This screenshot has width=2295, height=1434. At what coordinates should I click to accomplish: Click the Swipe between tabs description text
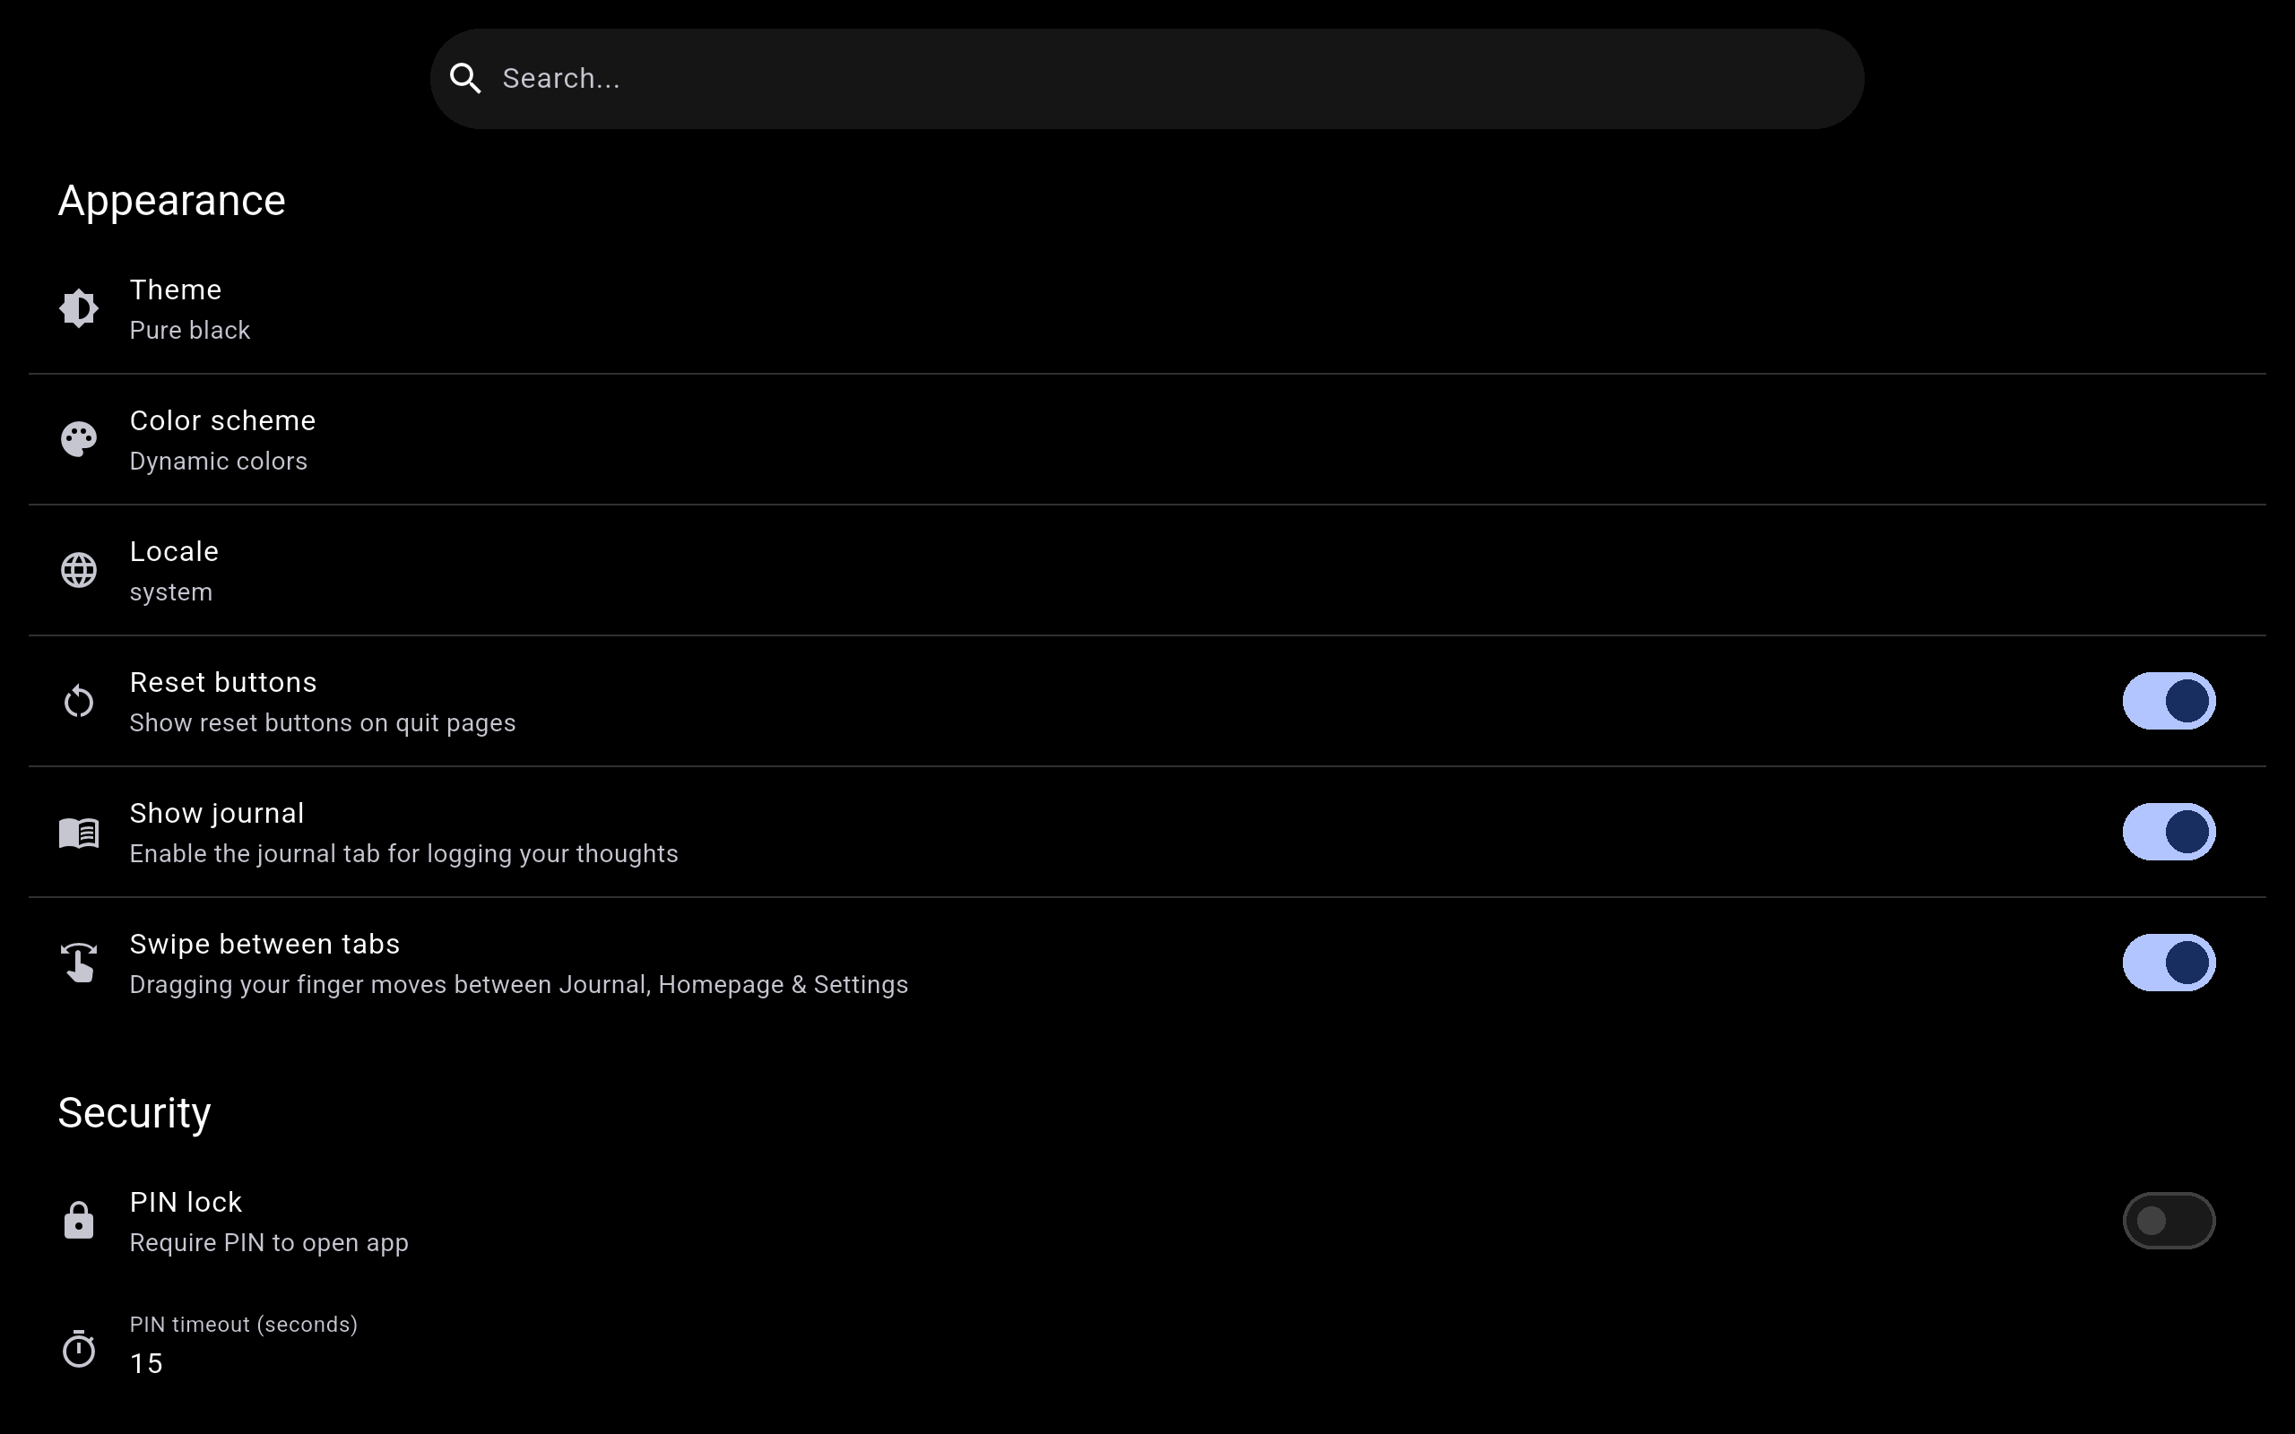[x=519, y=985]
